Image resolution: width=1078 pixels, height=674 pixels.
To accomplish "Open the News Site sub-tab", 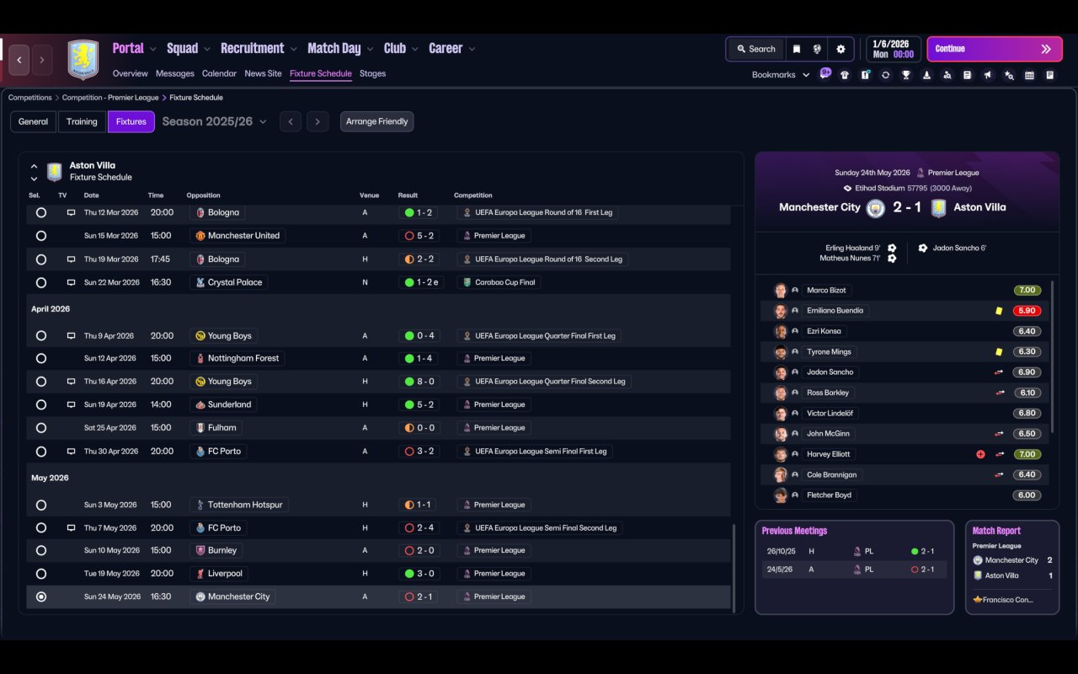I will pos(264,73).
